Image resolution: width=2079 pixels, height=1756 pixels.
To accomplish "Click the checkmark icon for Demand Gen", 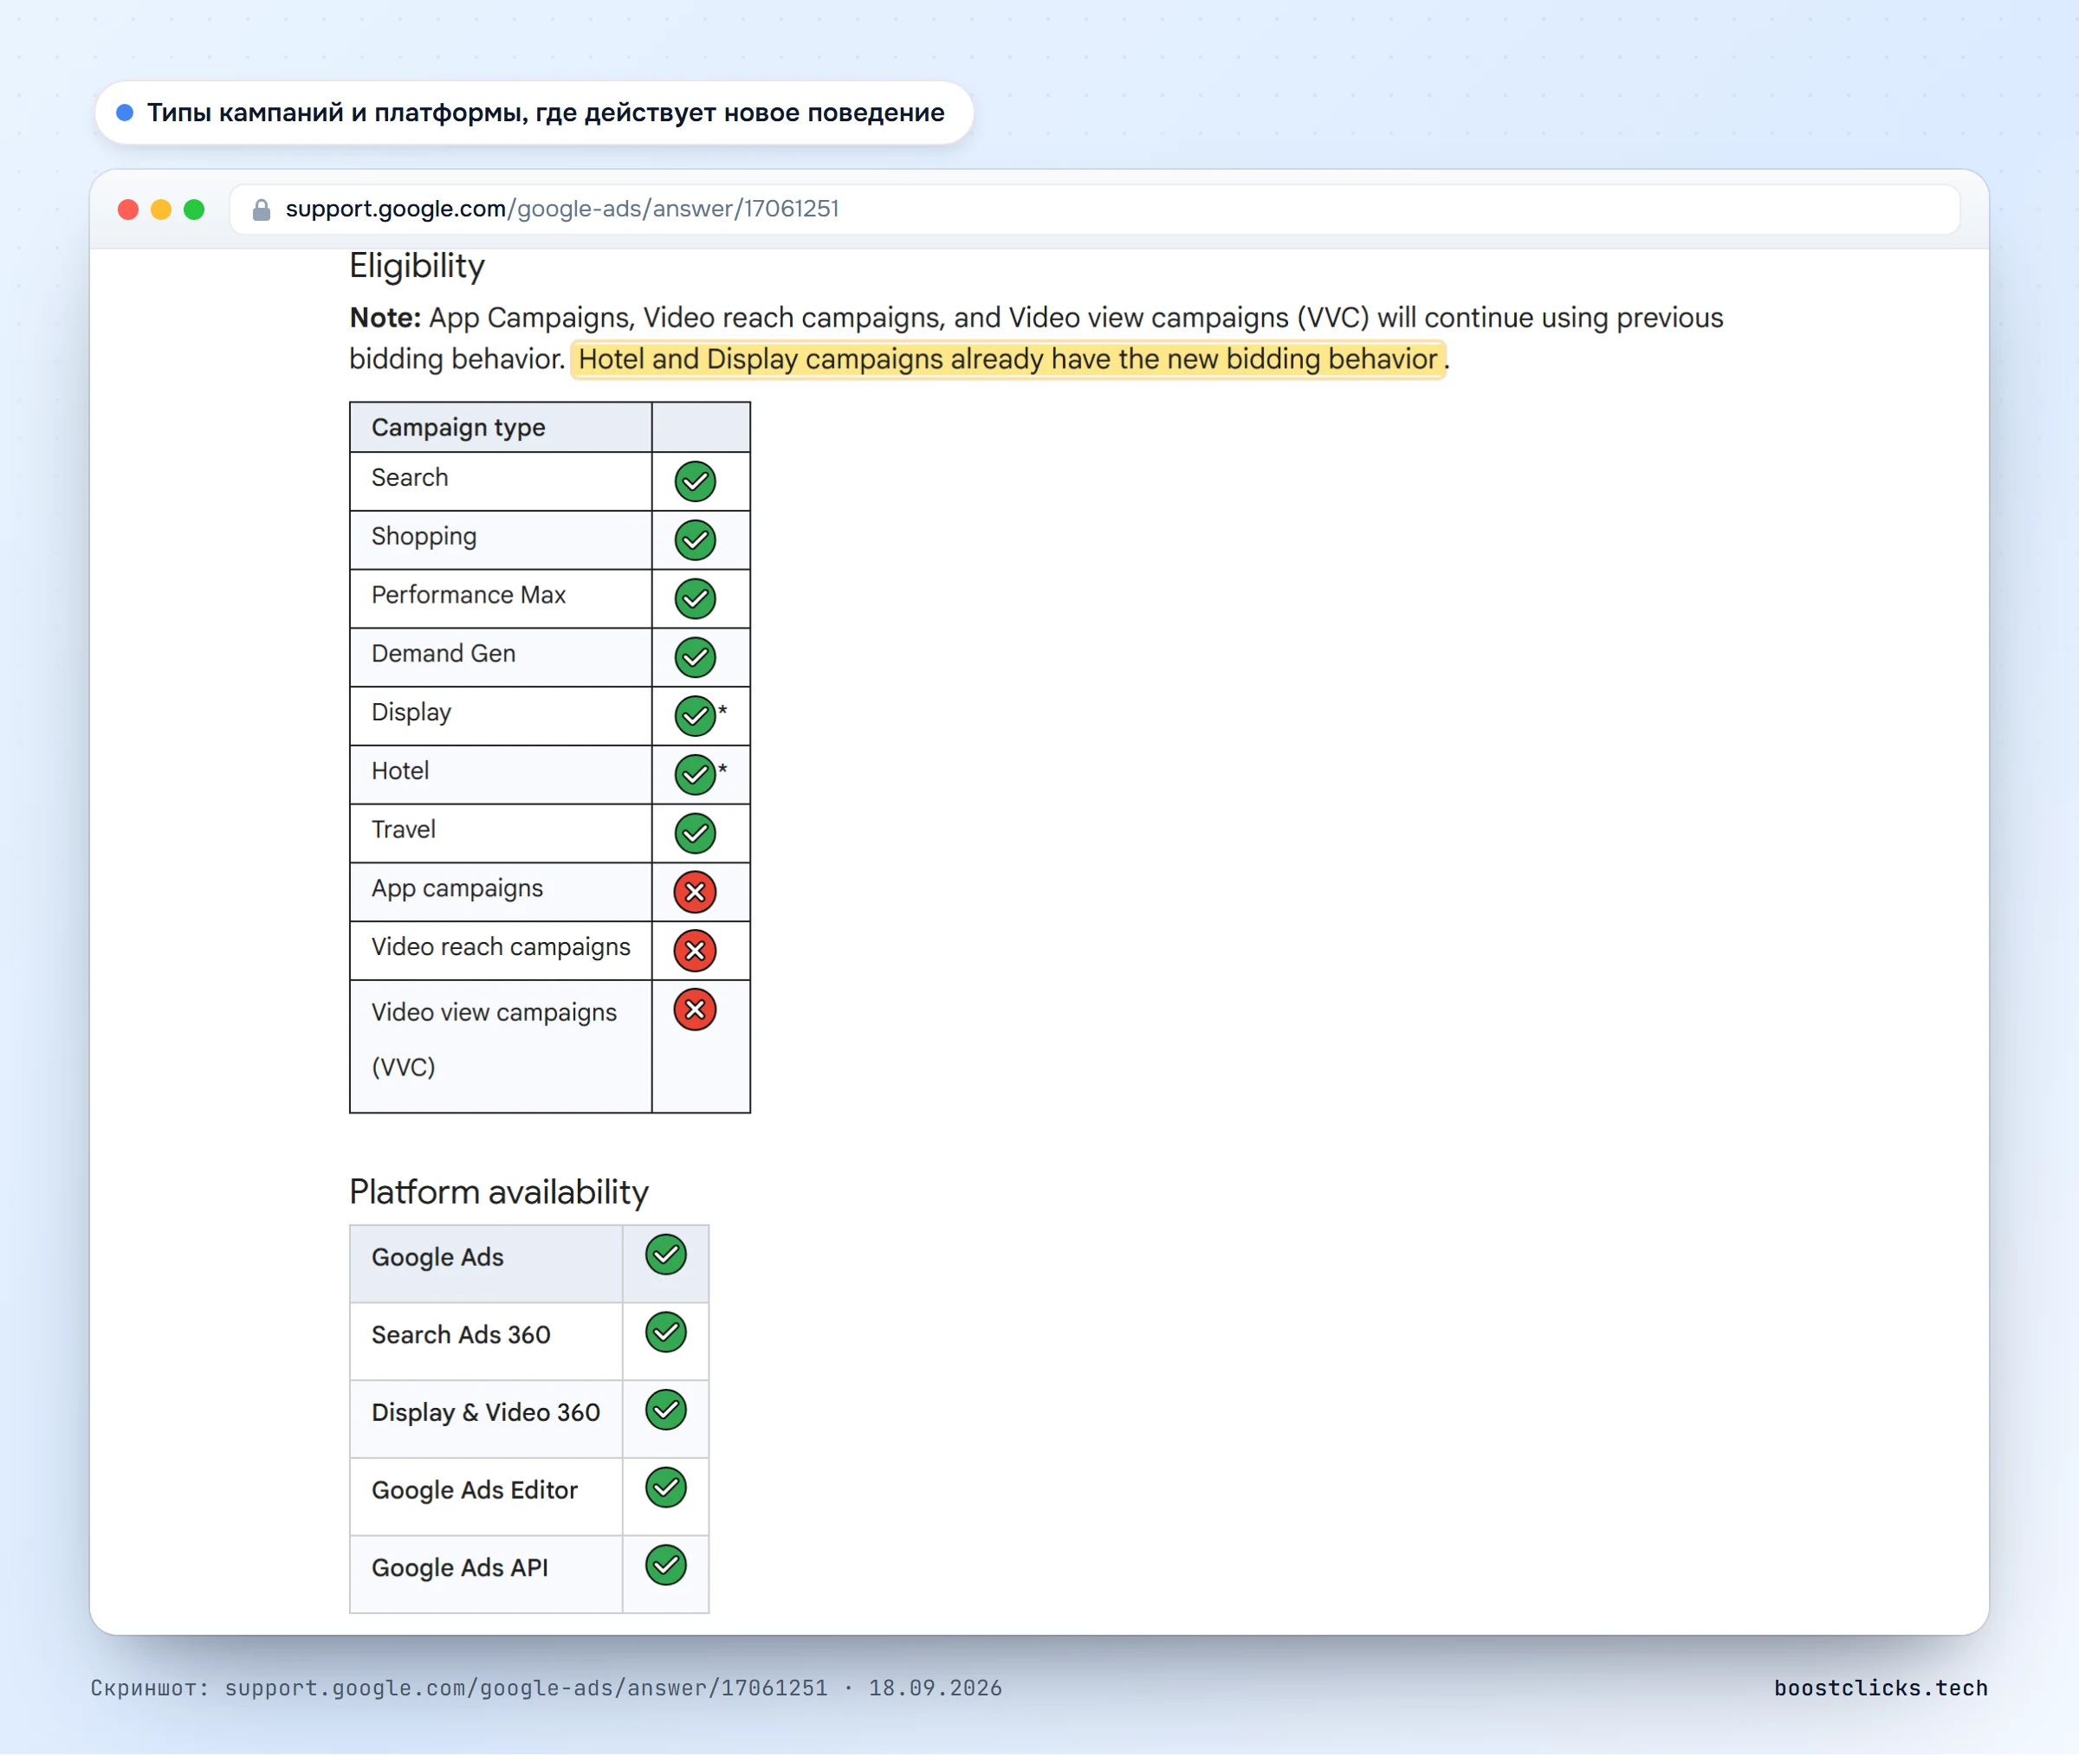I will [x=695, y=658].
